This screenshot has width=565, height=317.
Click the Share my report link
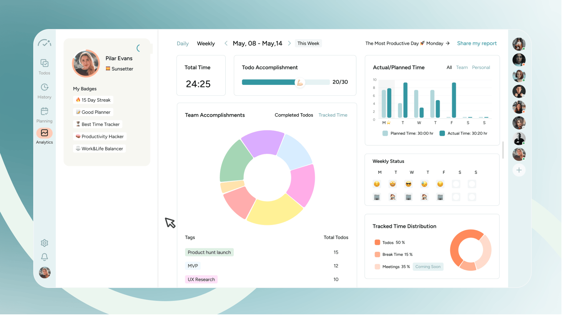click(x=477, y=43)
